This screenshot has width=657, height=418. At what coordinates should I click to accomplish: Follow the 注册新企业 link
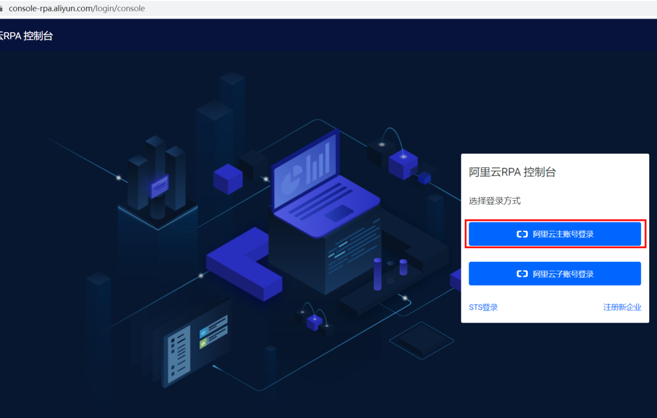pyautogui.click(x=622, y=308)
